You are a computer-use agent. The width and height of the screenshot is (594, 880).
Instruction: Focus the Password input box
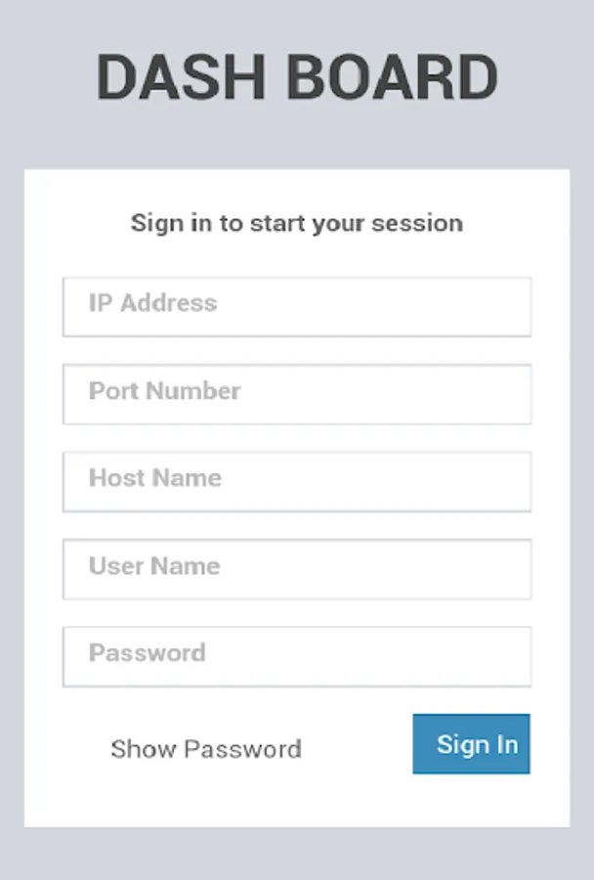pos(297,656)
